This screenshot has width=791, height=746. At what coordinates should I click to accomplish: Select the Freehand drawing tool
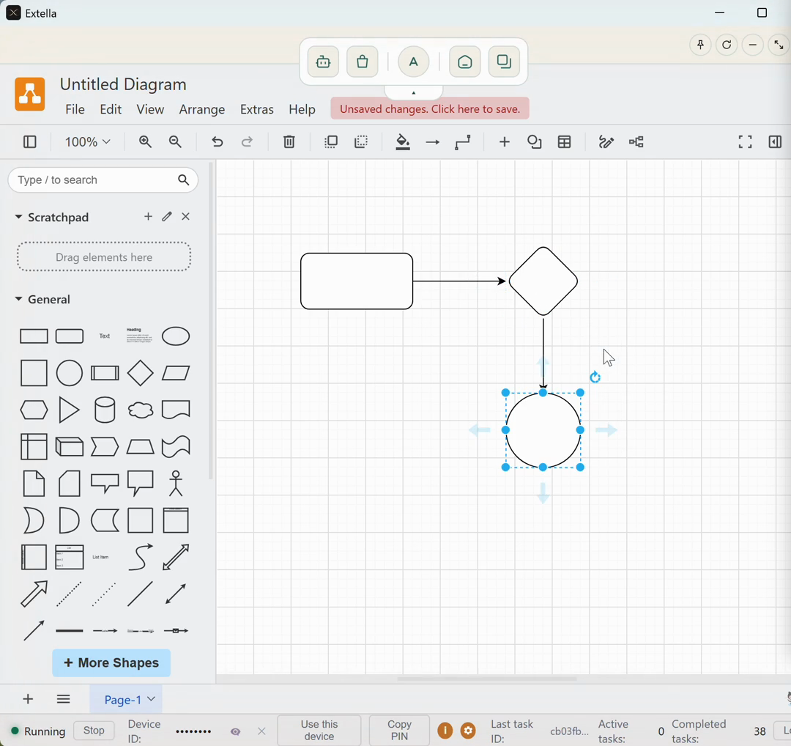[606, 142]
